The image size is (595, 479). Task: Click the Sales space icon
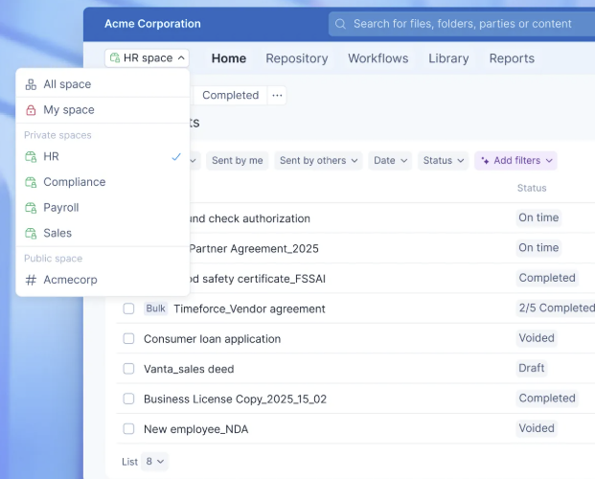coord(31,233)
